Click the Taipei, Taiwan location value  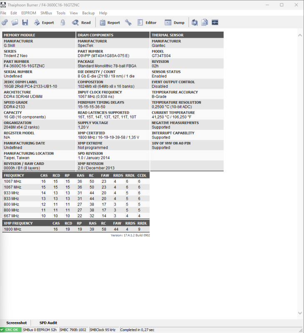click(17, 158)
